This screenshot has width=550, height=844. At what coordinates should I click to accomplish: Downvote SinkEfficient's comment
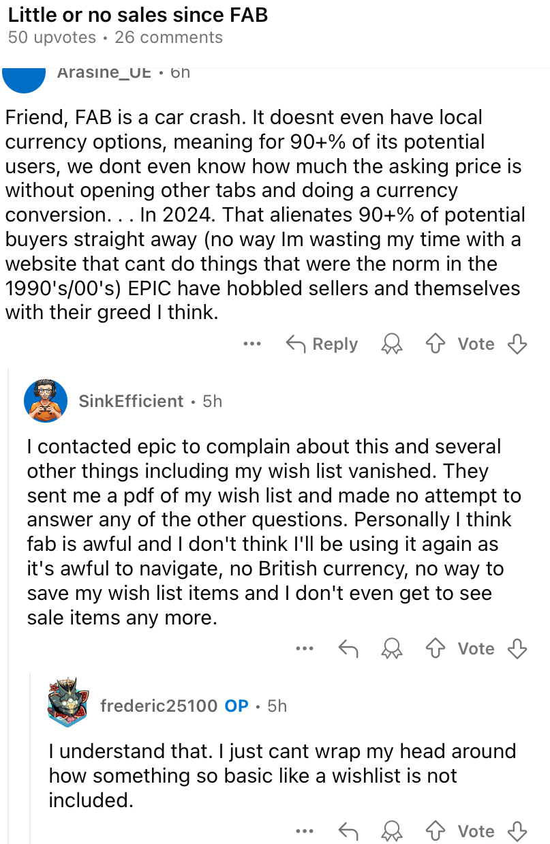[x=517, y=649]
